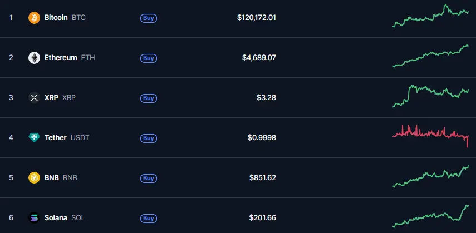This screenshot has width=476, height=233.
Task: View Bitcoin's green price sparkline chart
Action: click(430, 16)
